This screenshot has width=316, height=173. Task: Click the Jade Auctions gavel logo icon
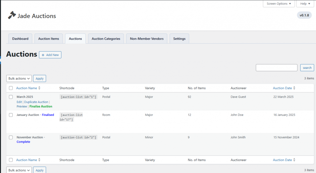coord(12,15)
